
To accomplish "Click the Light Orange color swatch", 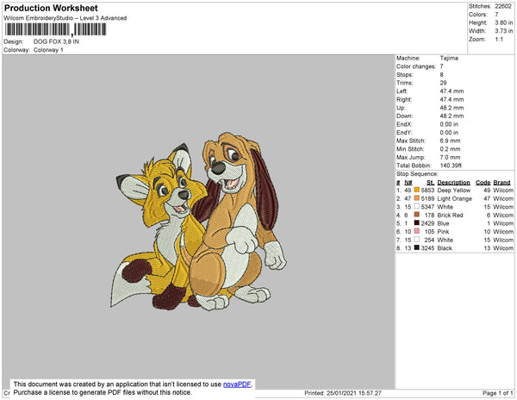I will tap(417, 198).
